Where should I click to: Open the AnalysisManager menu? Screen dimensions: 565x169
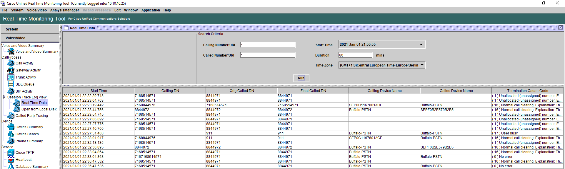(64, 10)
